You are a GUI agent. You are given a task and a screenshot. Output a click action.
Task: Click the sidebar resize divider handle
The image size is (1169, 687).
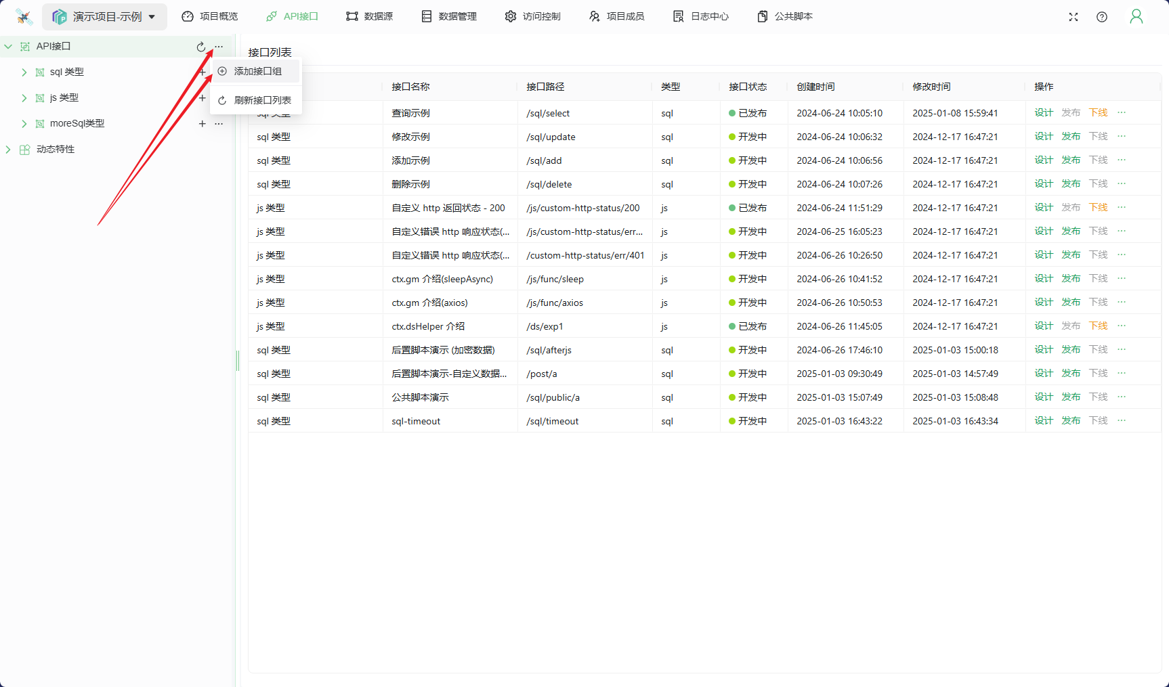[238, 360]
